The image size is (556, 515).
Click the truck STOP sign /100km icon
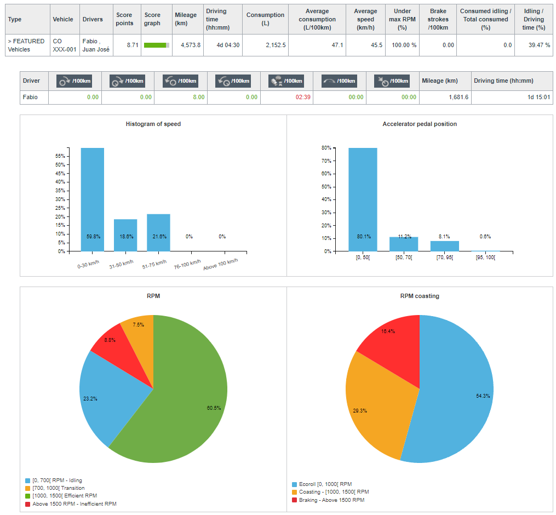(x=286, y=81)
